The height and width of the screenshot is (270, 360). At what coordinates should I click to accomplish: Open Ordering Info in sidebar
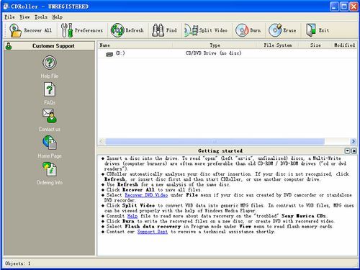50,169
